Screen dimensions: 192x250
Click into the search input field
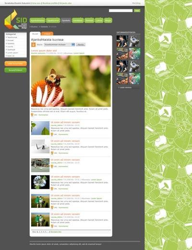click(120, 11)
